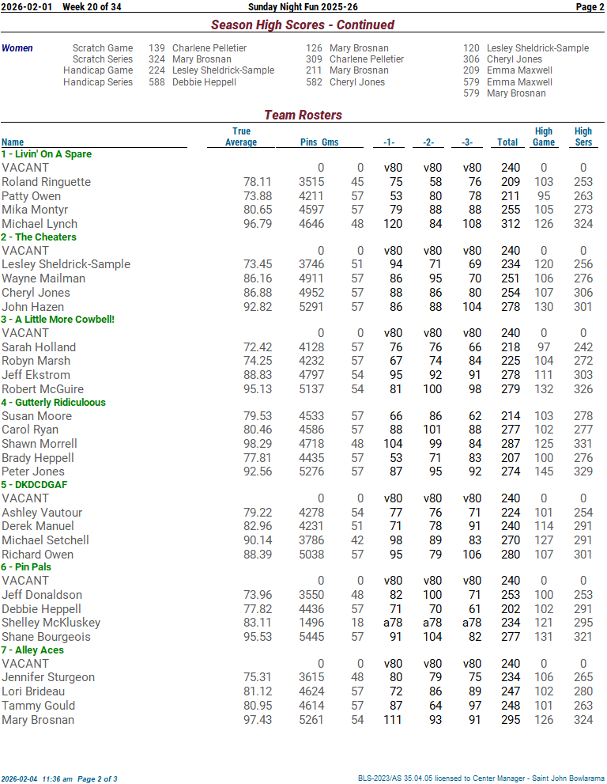Click the "5 - DKDCDGAF" team heading
Viewport: 607px width, 784px height.
tap(34, 485)
